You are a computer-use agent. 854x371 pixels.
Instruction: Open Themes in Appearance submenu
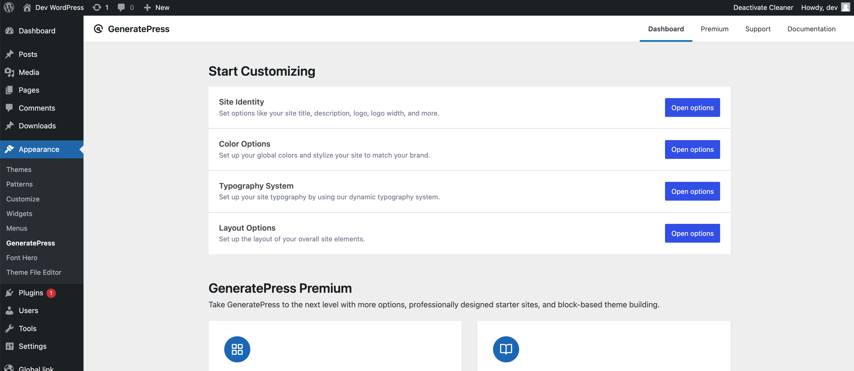(19, 169)
